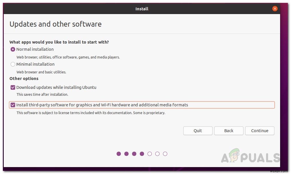Click the second filled progress dot
The width and height of the screenshot is (291, 174).
[x=127, y=154]
